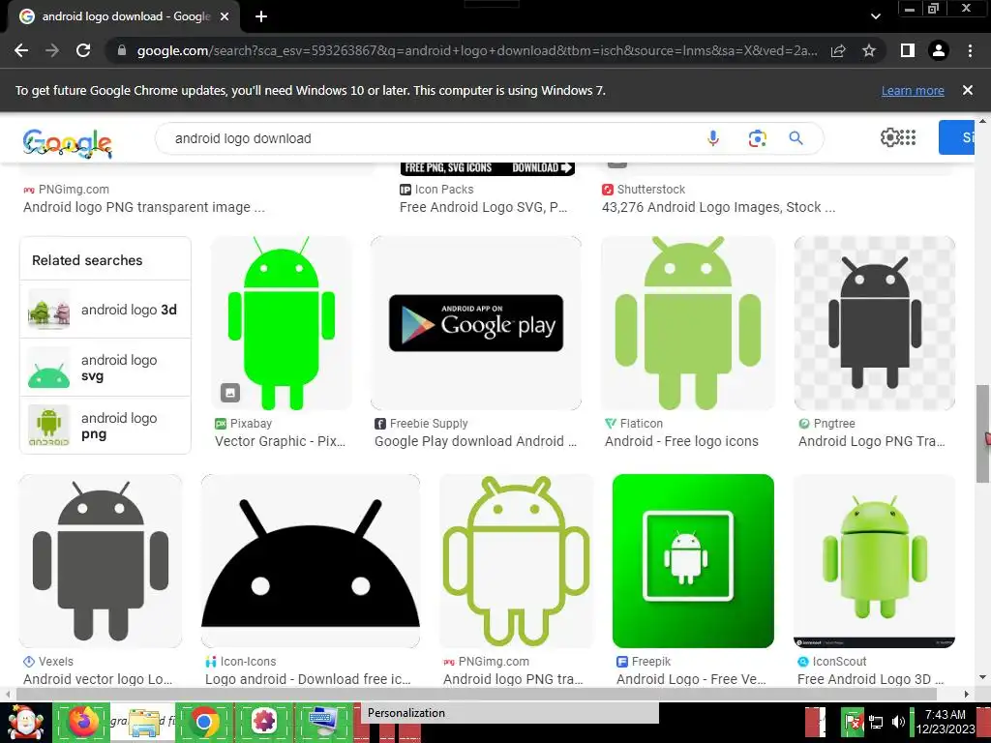Click Android Logo - Free Ve... caption

tap(691, 679)
